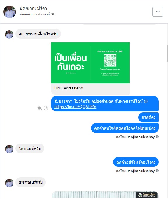Select the ลูกค้าอยู่จังหวัดอะไรคะ message bubble
168x199 pixels.
click(136, 162)
